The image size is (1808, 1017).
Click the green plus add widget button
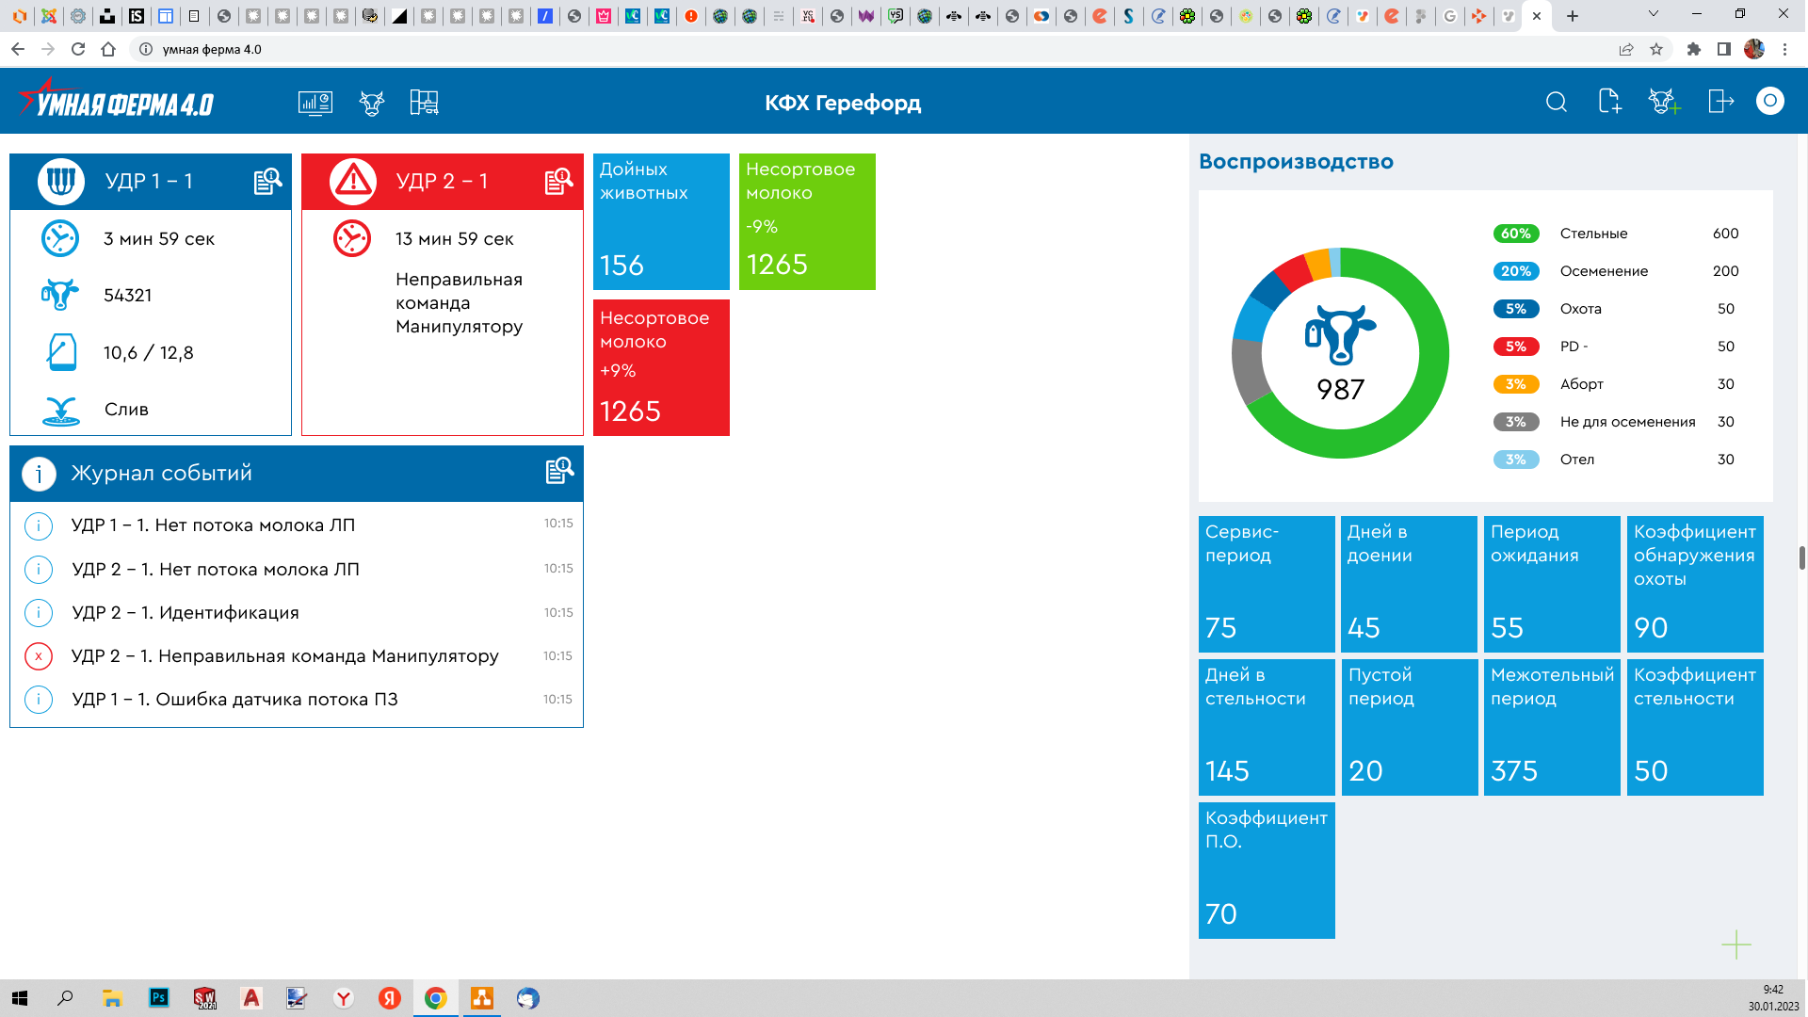coord(1735,944)
